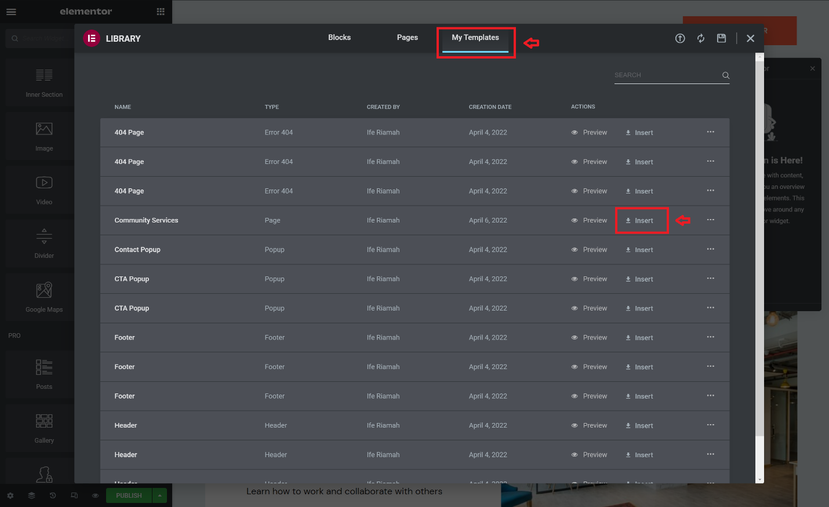
Task: Click the import template upload icon
Action: click(680, 38)
